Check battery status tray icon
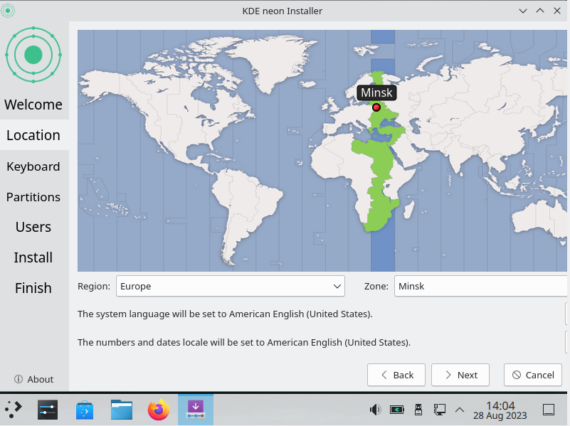The width and height of the screenshot is (570, 426). coord(396,410)
